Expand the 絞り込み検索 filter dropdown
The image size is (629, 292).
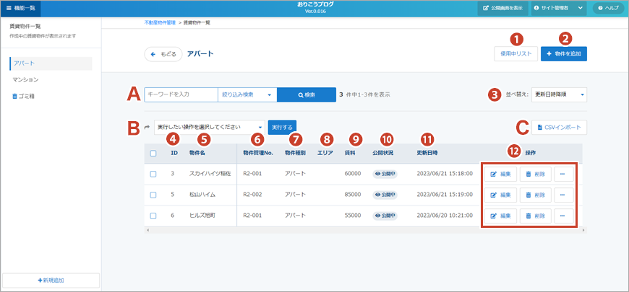(247, 94)
